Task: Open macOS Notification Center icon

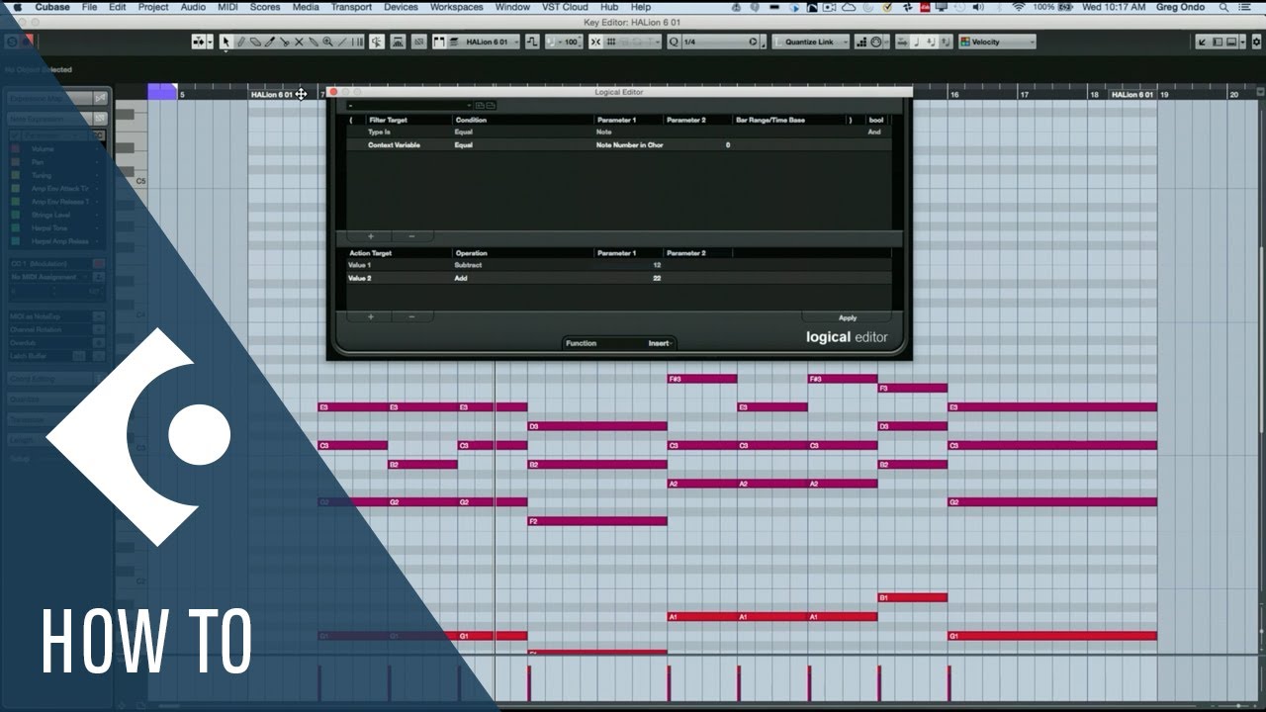Action: (x=1244, y=7)
